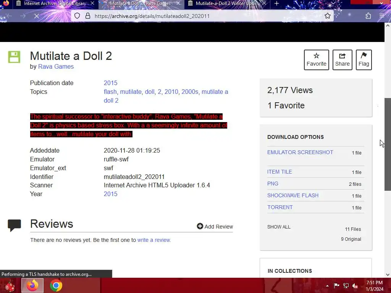
Task: Open PNG download option
Action: 273,184
